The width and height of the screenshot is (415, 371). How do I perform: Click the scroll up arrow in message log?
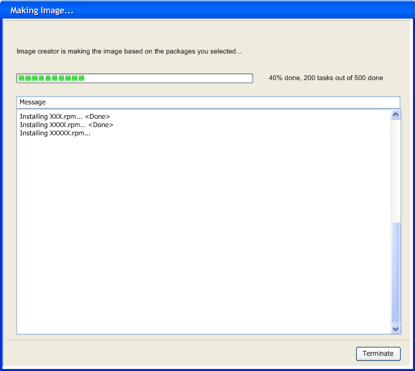396,115
